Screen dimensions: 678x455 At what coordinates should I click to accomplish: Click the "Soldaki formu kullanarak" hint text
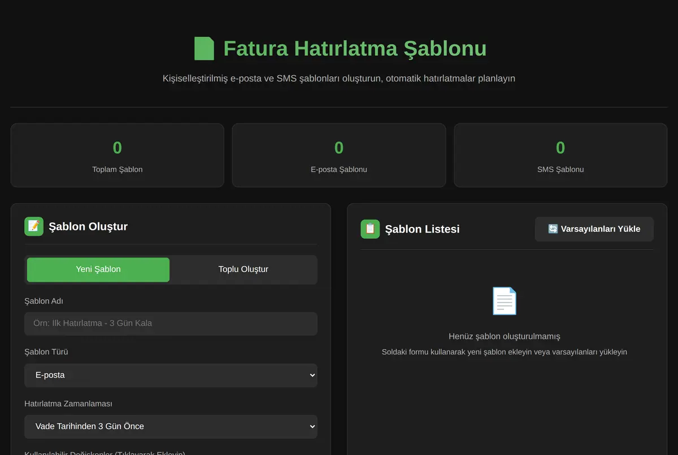(505, 352)
